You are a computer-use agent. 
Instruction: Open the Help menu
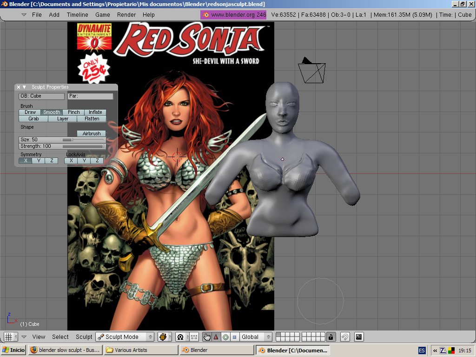pyautogui.click(x=148, y=14)
